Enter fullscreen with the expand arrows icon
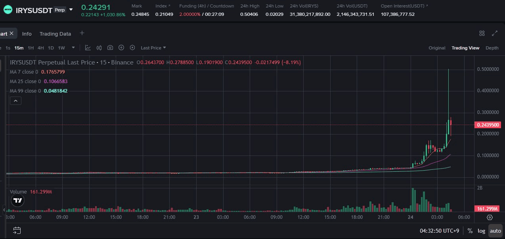This screenshot has height=239, width=505. (x=495, y=33)
